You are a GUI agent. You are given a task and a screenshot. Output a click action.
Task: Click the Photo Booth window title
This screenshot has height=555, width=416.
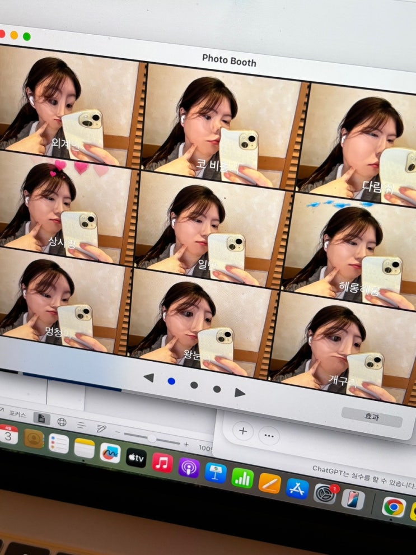(x=229, y=60)
